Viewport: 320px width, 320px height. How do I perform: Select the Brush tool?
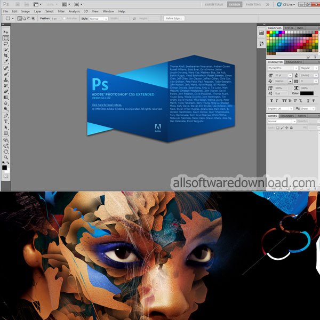(6, 74)
